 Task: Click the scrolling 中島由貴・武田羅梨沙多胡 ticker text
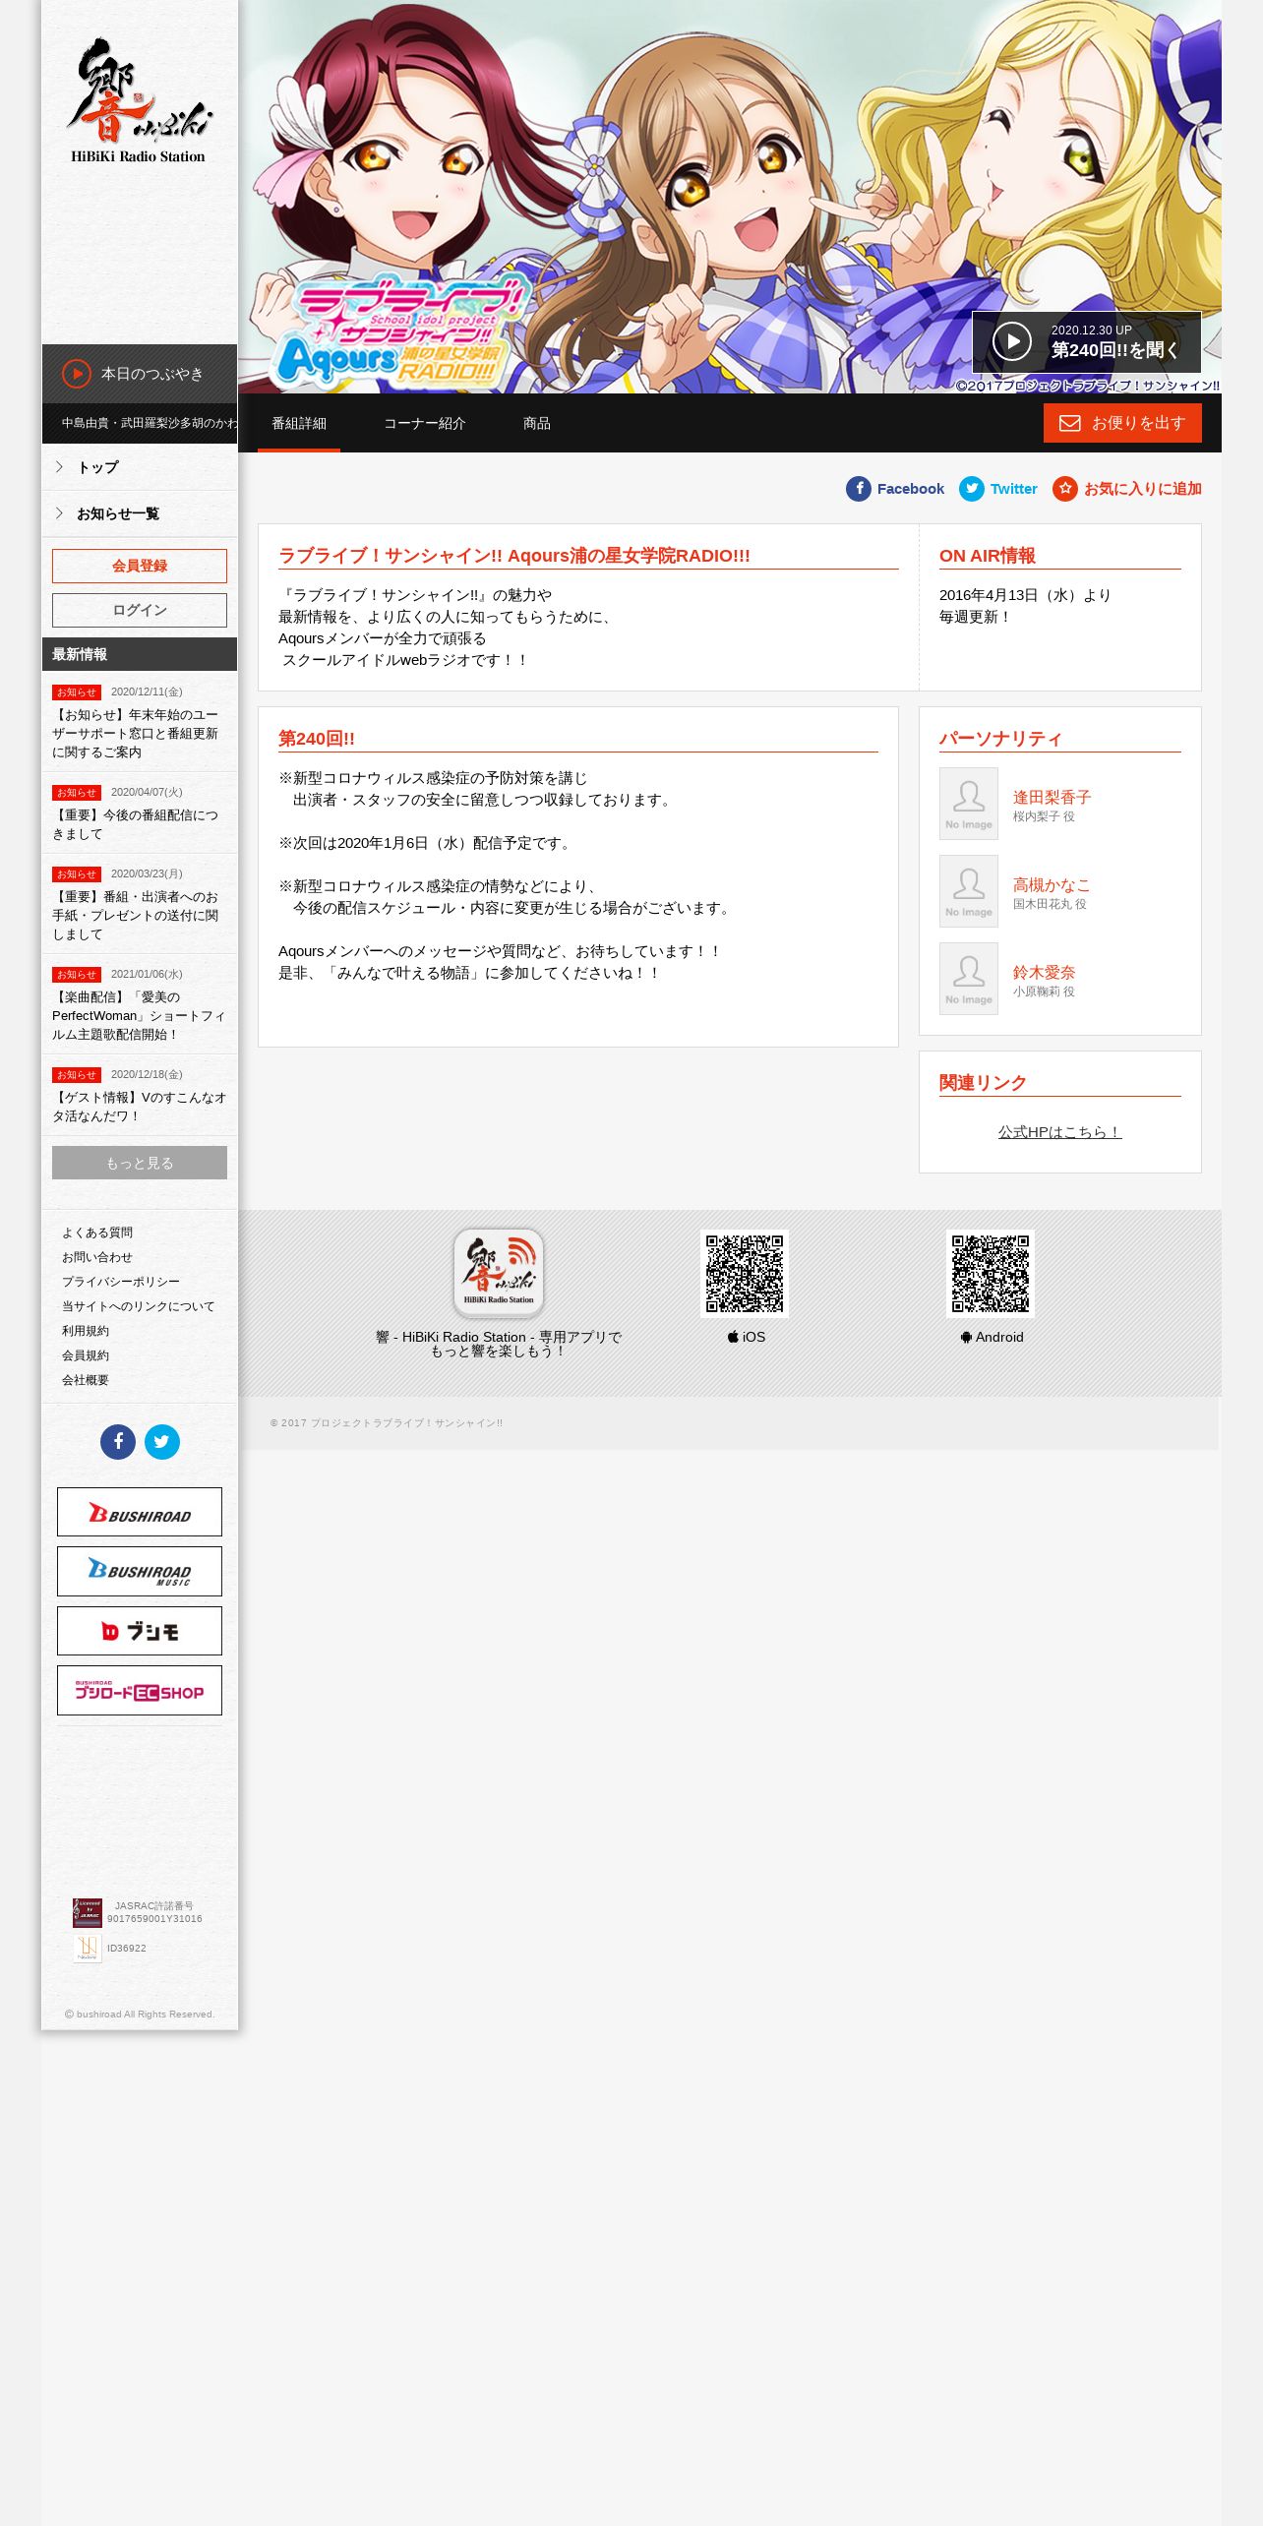[149, 423]
